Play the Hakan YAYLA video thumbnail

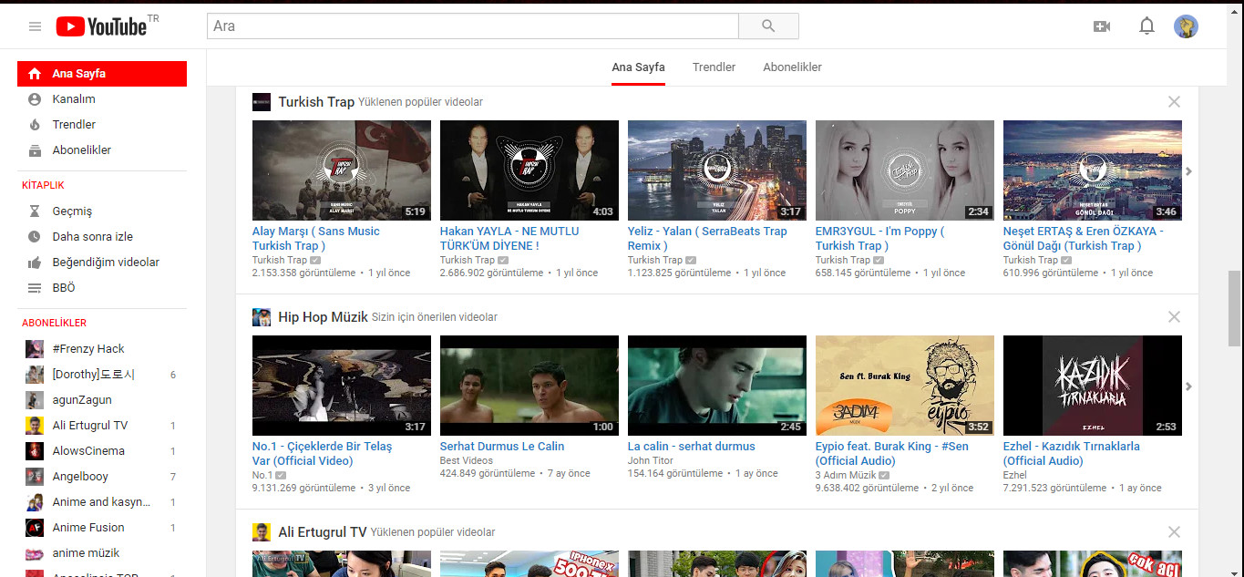pos(529,170)
